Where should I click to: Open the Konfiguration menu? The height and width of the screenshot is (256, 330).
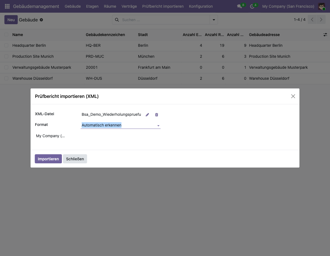(x=201, y=6)
